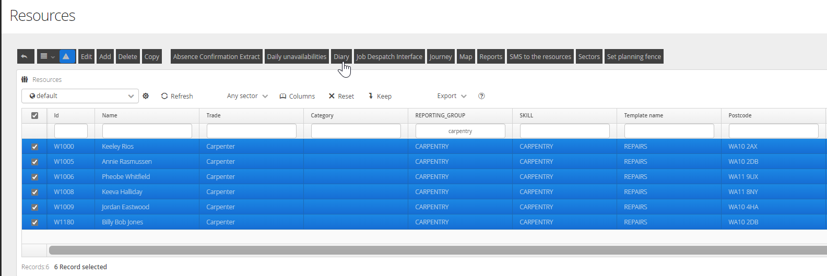This screenshot has width=827, height=276.
Task: Open the Diary view
Action: [x=341, y=56]
